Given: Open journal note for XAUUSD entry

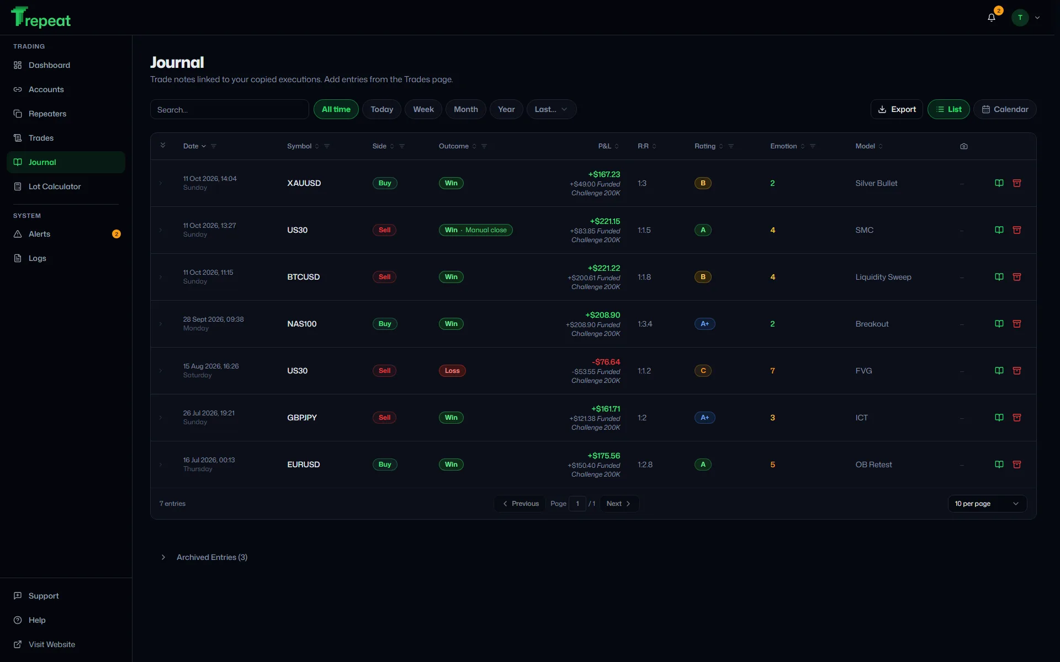Looking at the screenshot, I should coord(999,183).
